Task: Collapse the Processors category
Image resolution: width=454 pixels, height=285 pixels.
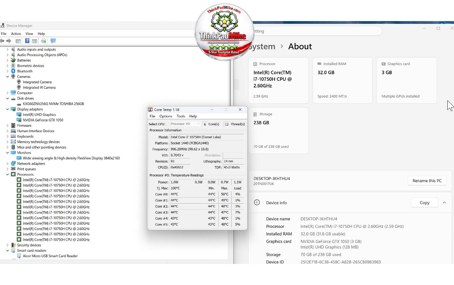Action: pyautogui.click(x=8, y=175)
